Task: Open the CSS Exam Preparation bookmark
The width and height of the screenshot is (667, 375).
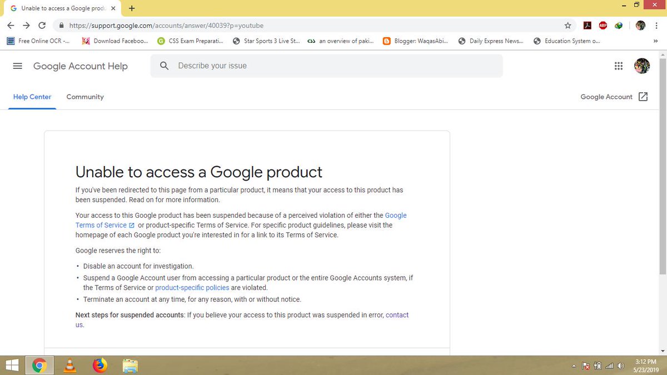Action: 190,41
